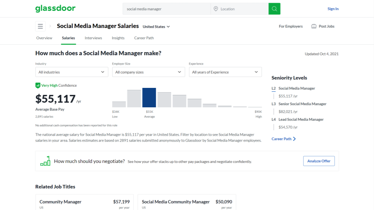This screenshot has height=210, width=374.
Task: Switch to the Overview tab
Action: 44,38
